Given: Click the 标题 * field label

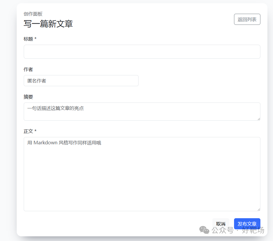Looking at the screenshot, I should (x=30, y=39).
